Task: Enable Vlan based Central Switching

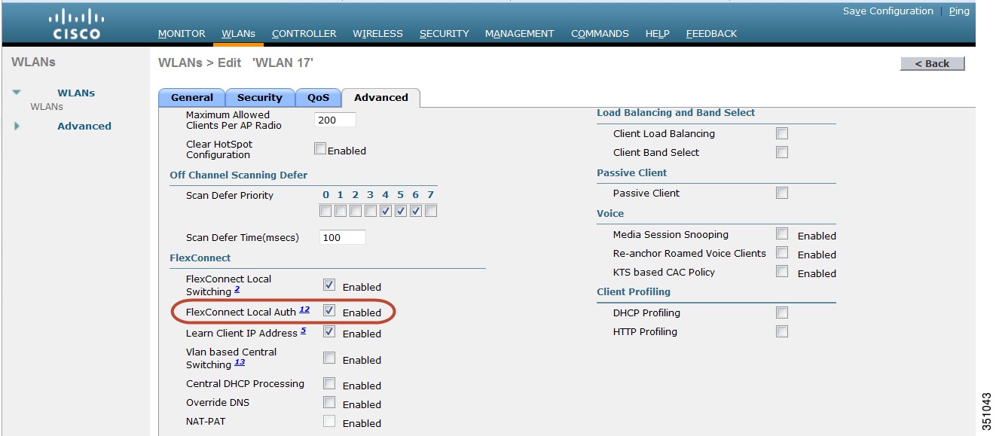Action: click(x=329, y=358)
